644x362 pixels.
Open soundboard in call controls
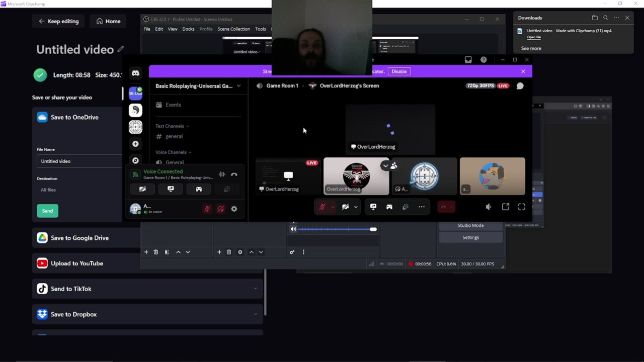click(x=406, y=207)
